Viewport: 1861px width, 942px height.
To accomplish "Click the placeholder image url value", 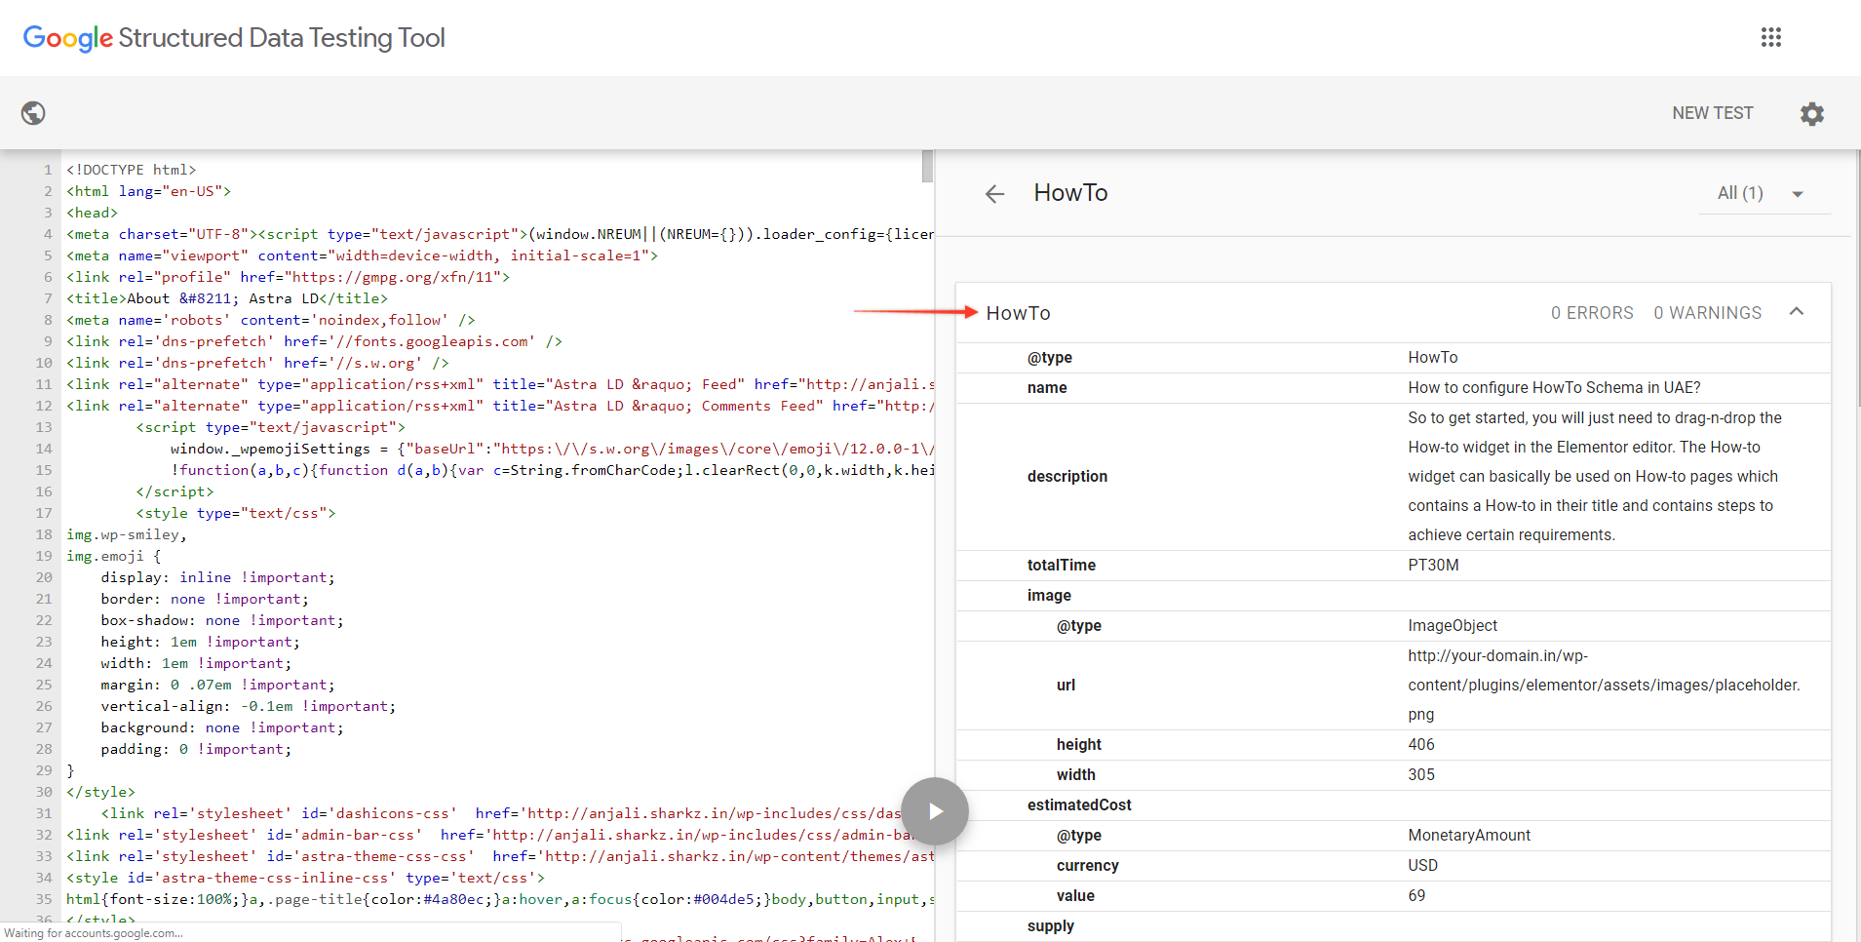I will [1603, 685].
